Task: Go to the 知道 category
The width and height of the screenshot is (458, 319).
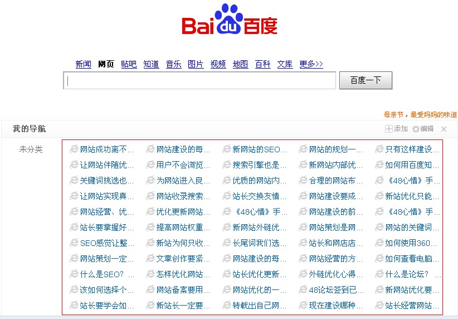Action: pos(151,64)
